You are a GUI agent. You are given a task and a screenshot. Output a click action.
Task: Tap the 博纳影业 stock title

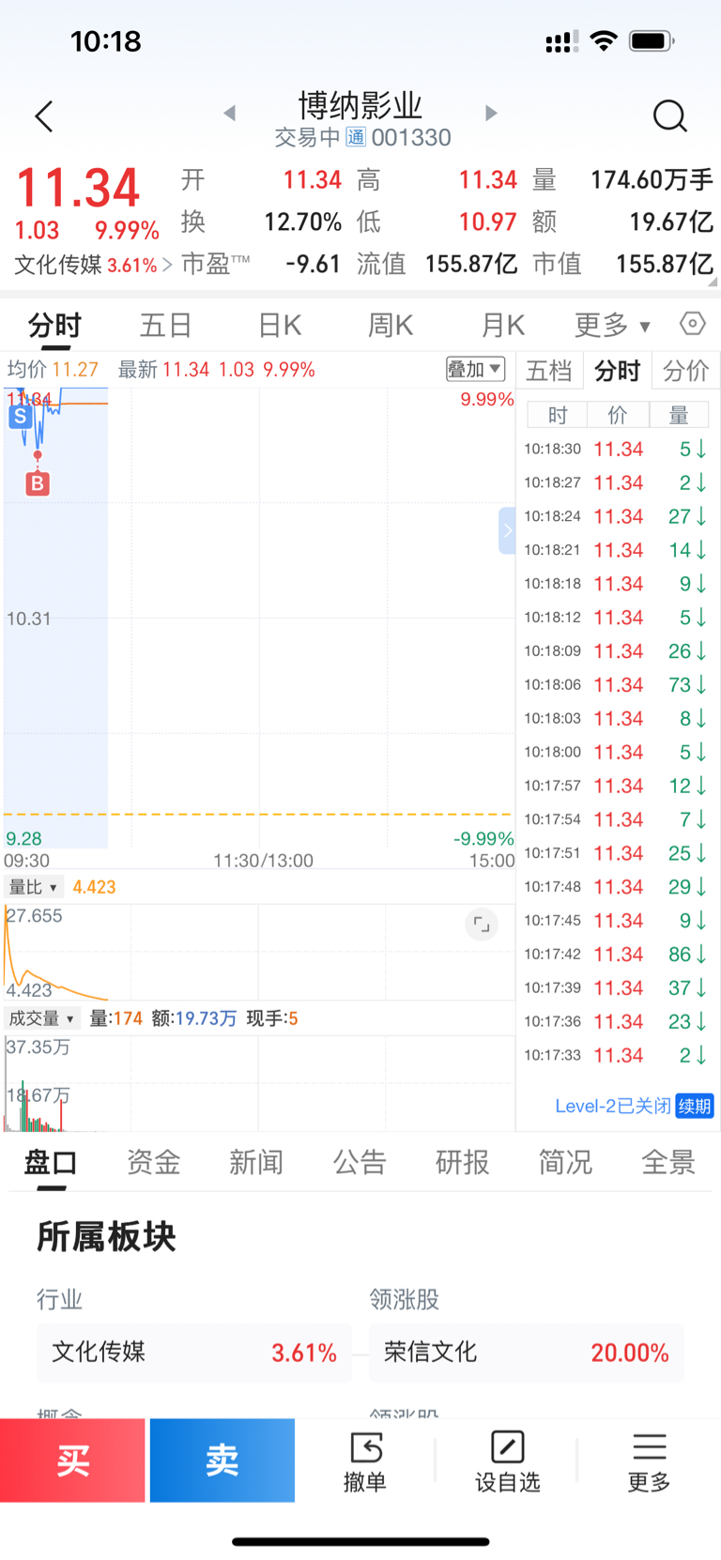click(x=360, y=105)
